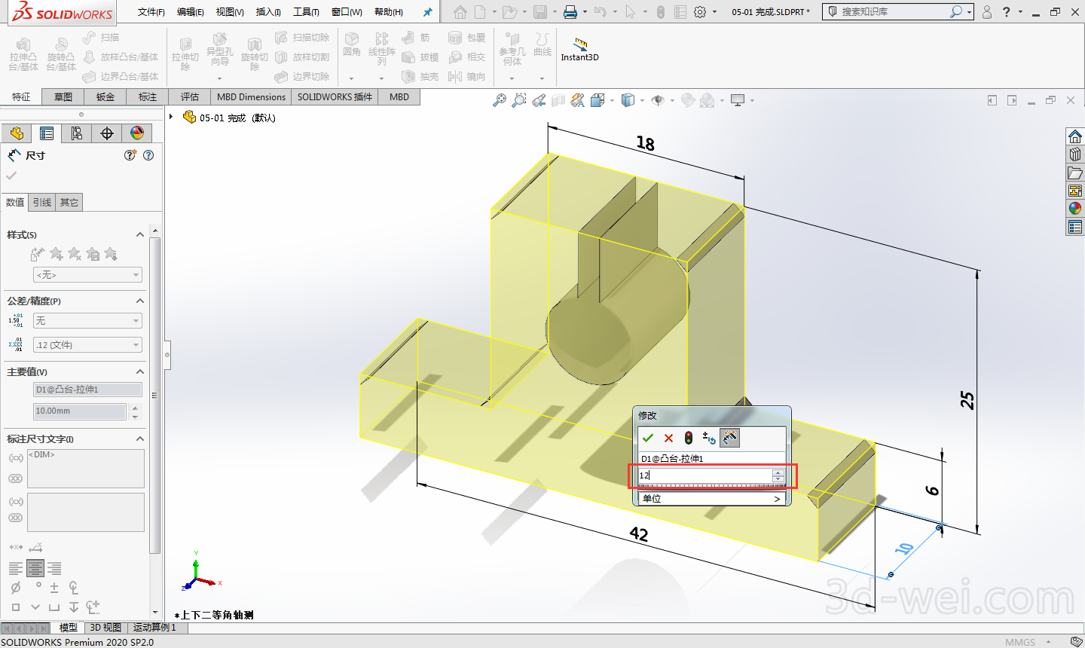Open the ConfigurationManager tab icon
The height and width of the screenshot is (648, 1085).
pyautogui.click(x=77, y=133)
